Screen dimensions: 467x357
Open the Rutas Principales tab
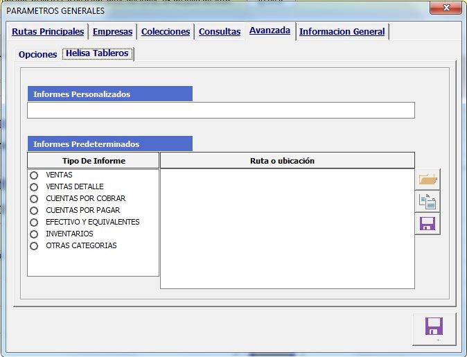click(x=48, y=32)
